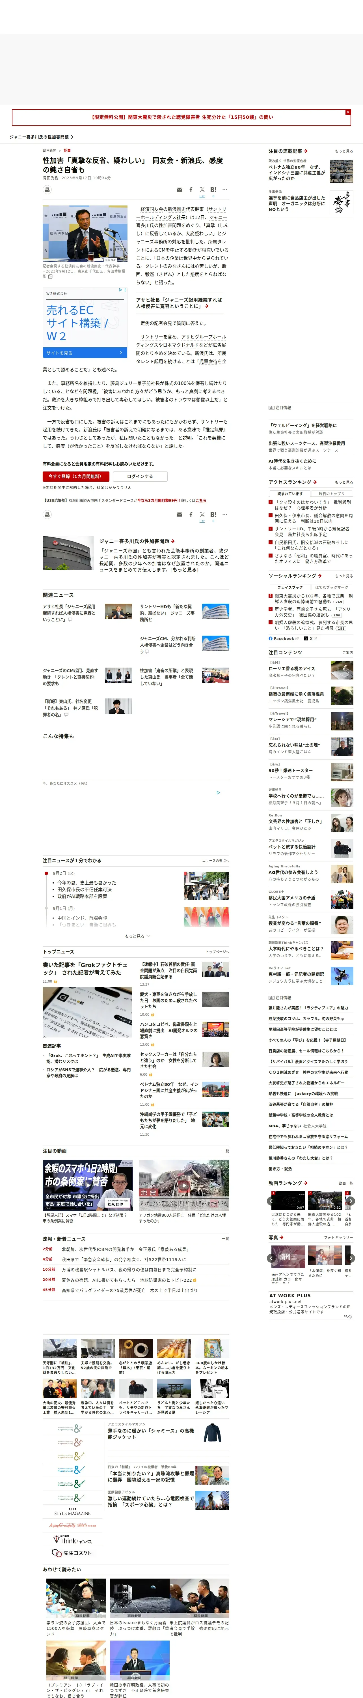Click the red arrow beside アクセスランキング

click(x=315, y=483)
